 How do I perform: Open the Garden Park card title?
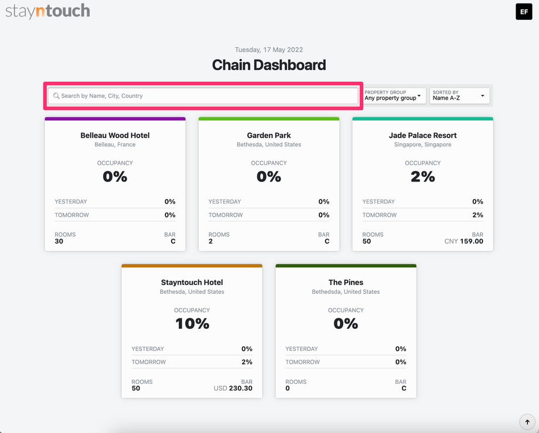269,135
